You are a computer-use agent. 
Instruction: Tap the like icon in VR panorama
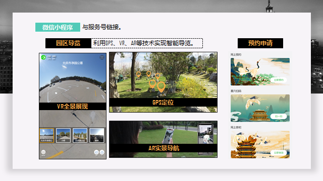[102, 152]
